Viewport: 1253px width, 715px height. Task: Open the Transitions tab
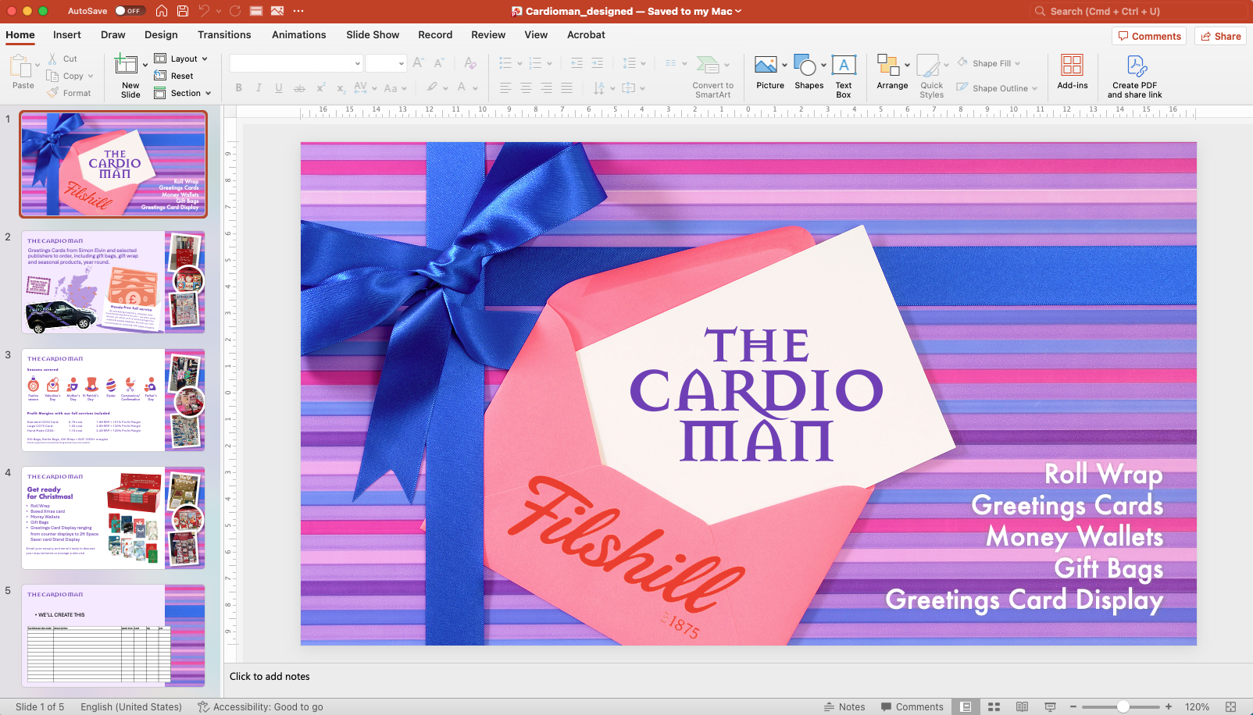(x=224, y=34)
